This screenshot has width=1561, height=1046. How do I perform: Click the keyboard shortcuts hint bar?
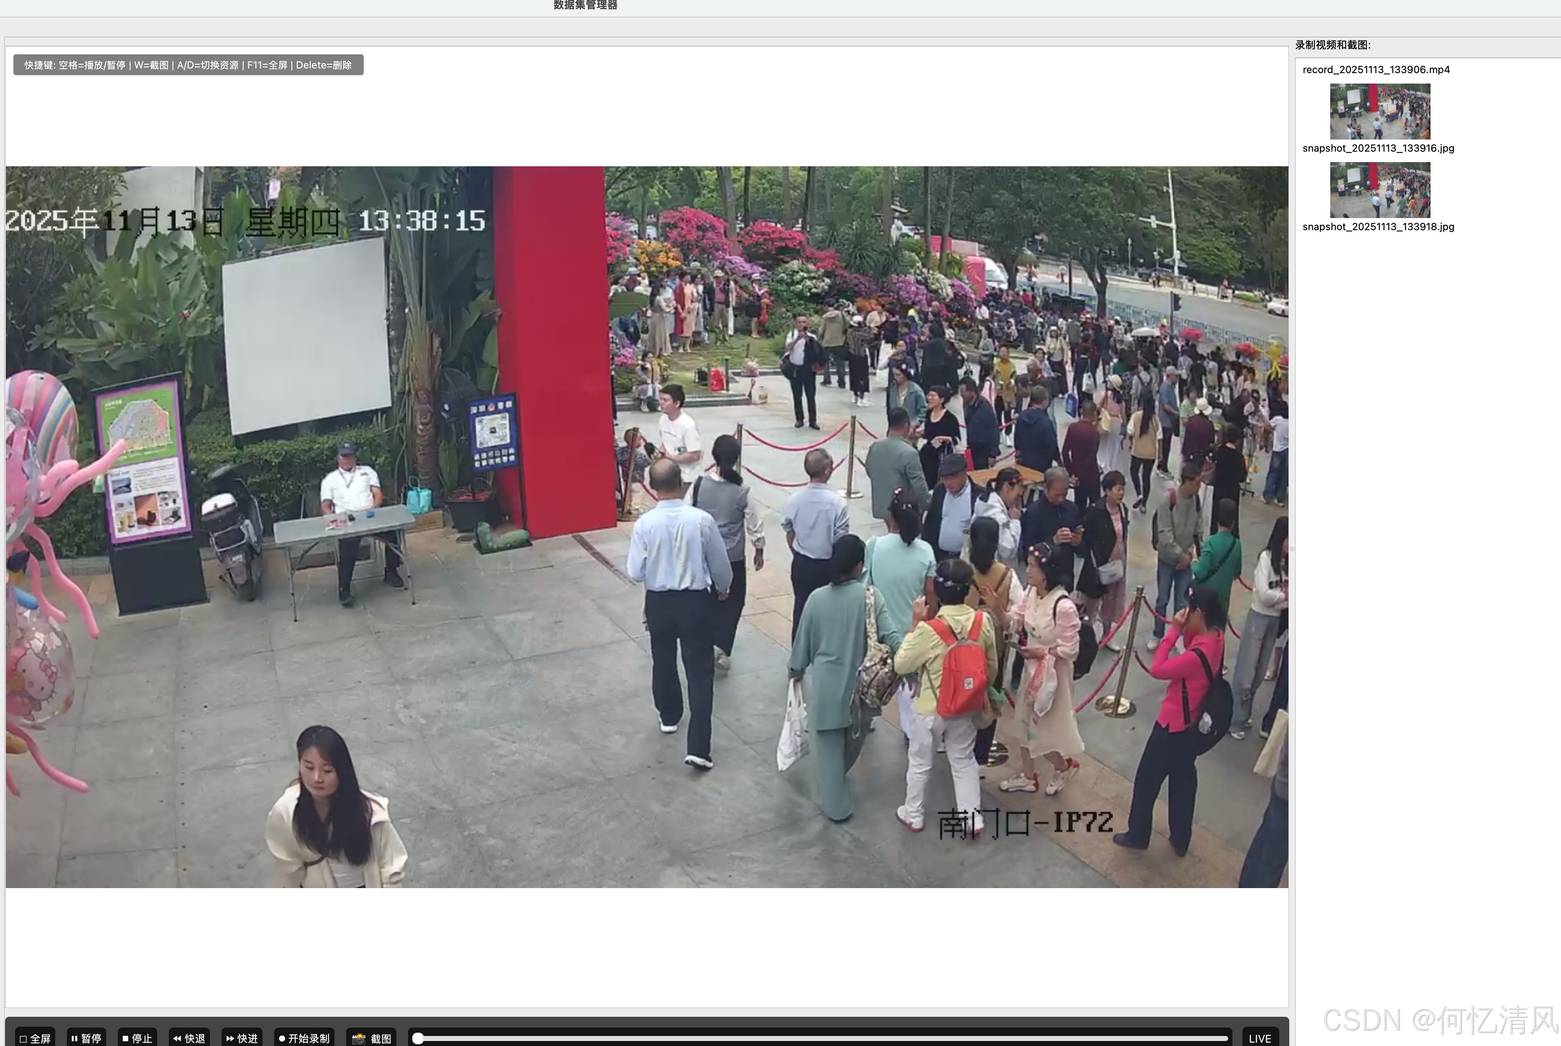point(188,65)
